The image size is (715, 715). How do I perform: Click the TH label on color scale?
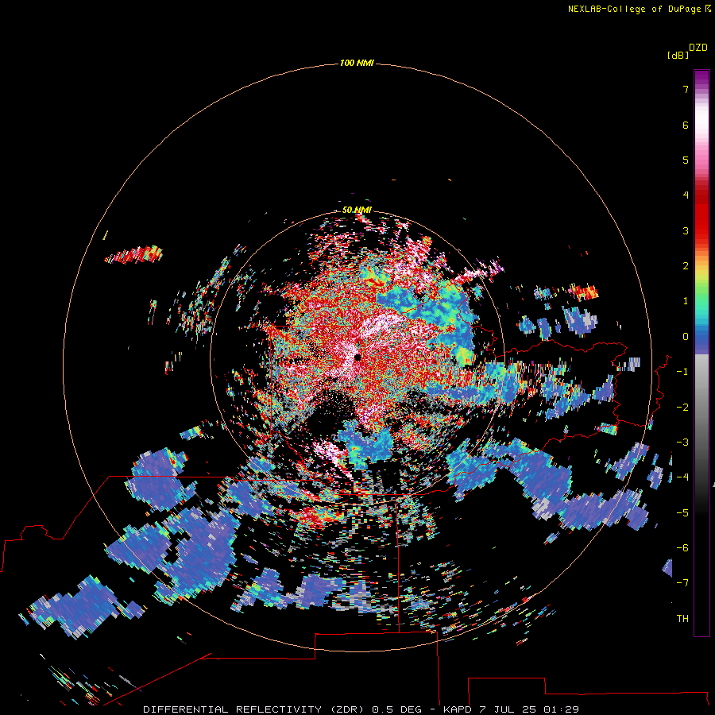(682, 618)
